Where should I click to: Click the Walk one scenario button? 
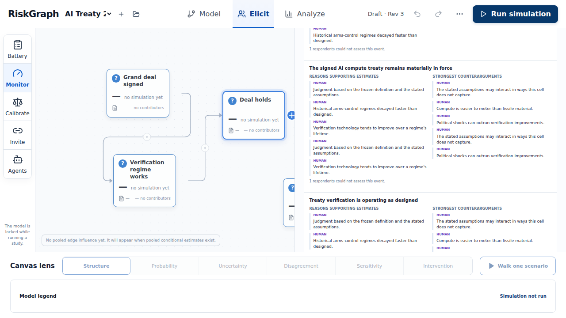coord(518,266)
